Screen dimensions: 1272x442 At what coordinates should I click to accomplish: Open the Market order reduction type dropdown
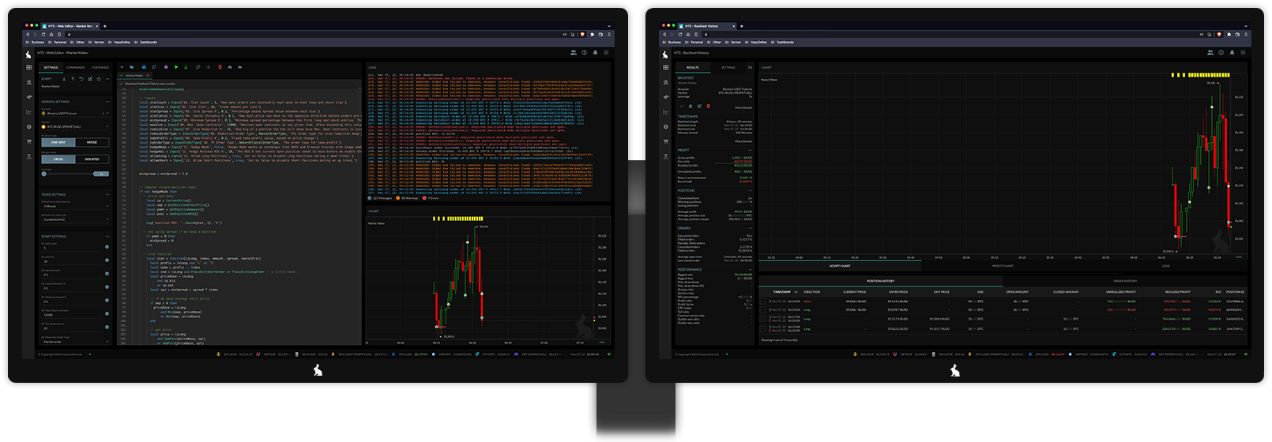coord(75,342)
